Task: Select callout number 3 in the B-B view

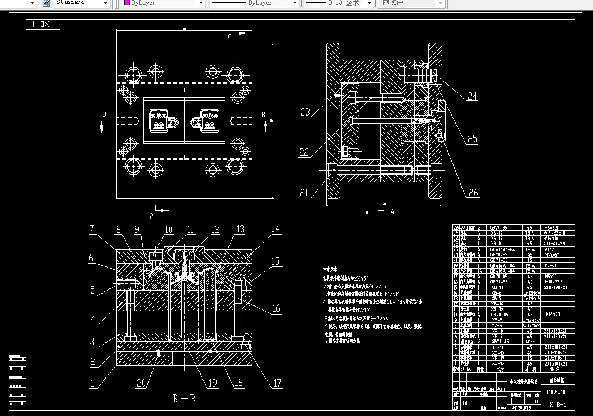Action: pos(92,342)
